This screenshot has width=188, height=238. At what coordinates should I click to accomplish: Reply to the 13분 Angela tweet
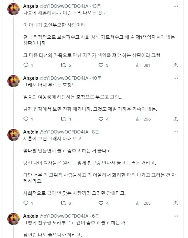26,65
